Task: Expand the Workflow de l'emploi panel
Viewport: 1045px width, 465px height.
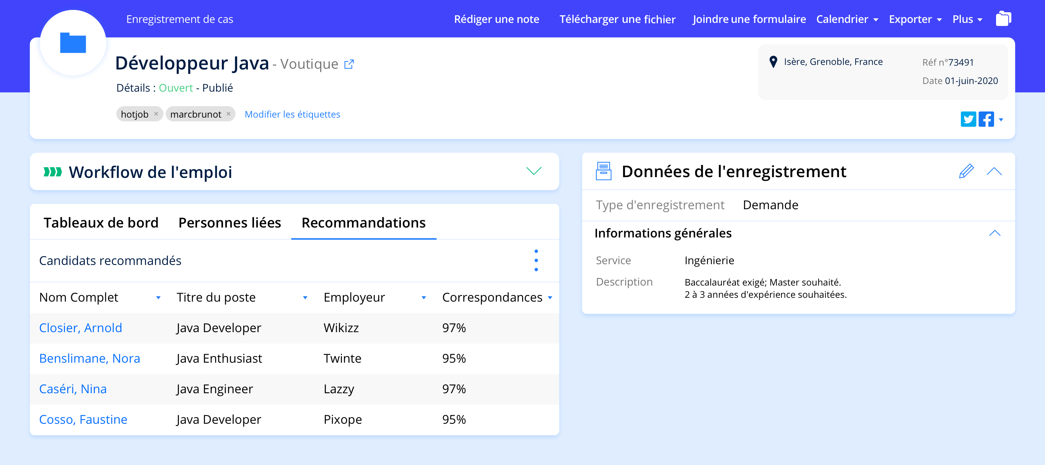Action: pyautogui.click(x=534, y=171)
